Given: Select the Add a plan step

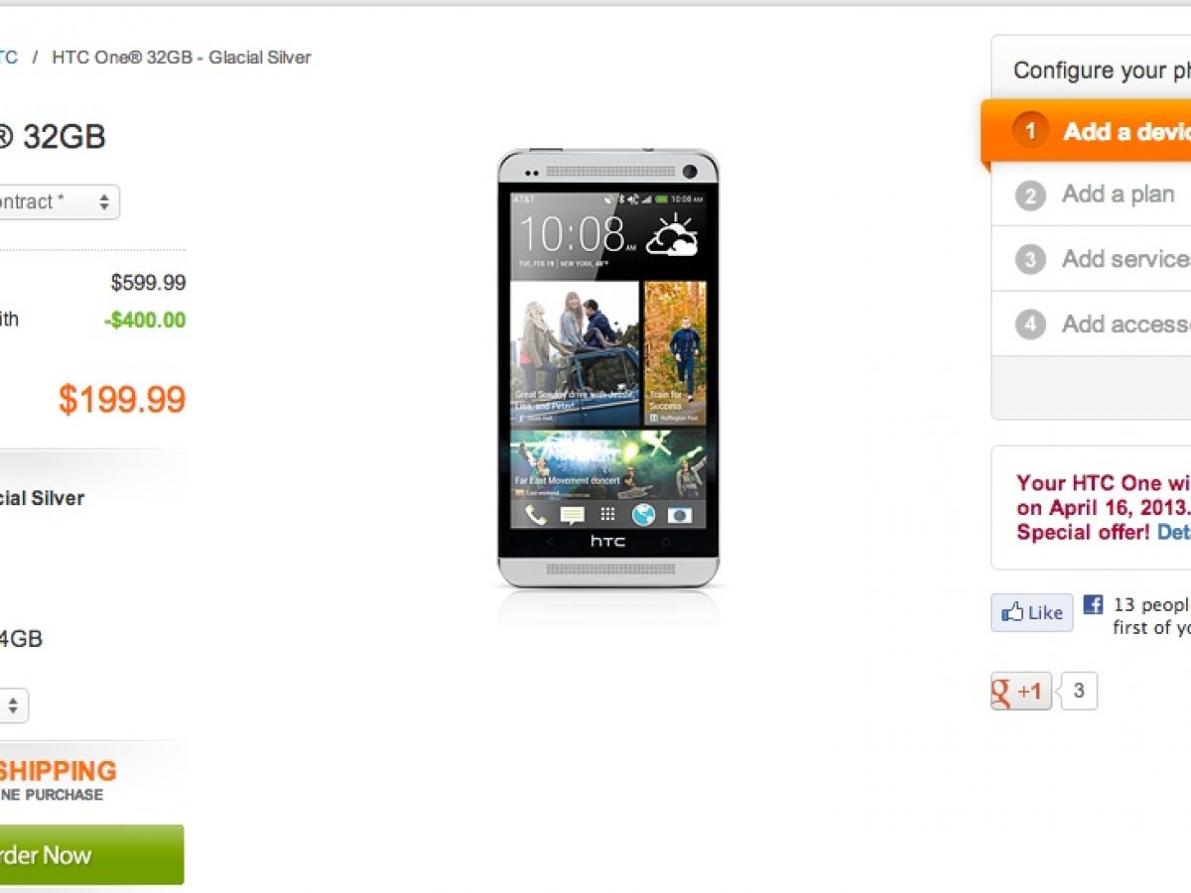Looking at the screenshot, I should click(1118, 194).
